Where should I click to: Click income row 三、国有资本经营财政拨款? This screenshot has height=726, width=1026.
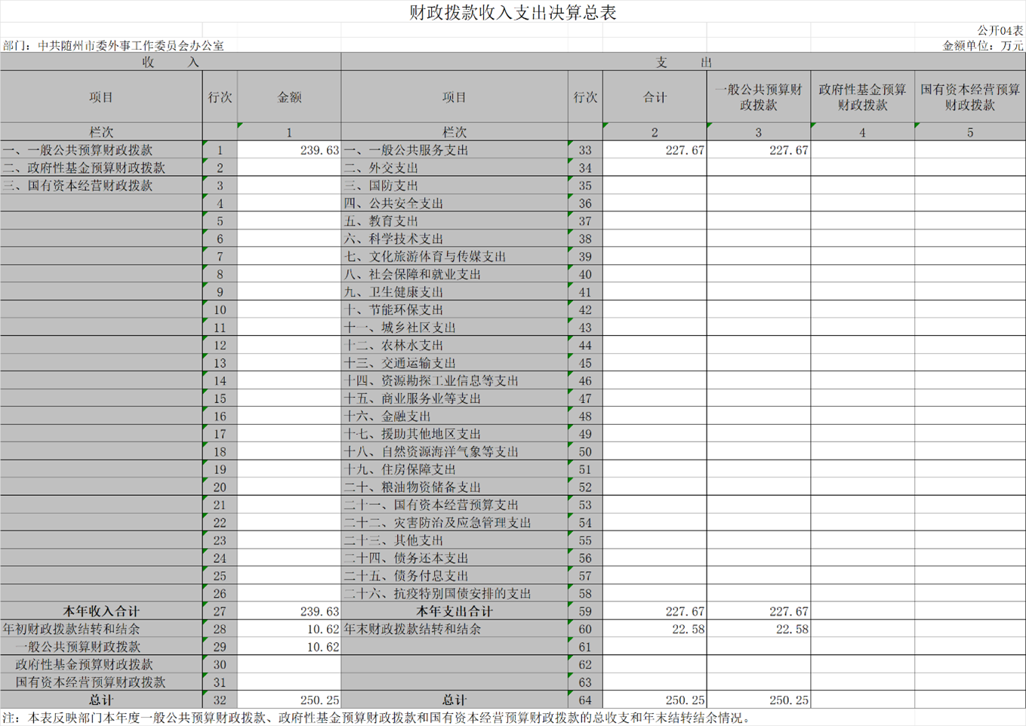(x=101, y=186)
